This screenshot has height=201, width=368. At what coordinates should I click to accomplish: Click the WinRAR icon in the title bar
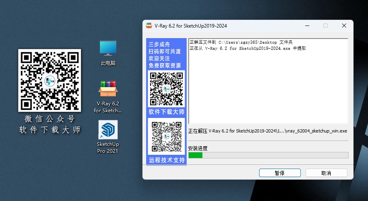tap(149, 26)
